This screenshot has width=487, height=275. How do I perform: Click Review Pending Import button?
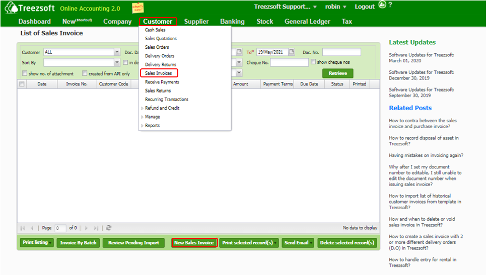coord(133,242)
